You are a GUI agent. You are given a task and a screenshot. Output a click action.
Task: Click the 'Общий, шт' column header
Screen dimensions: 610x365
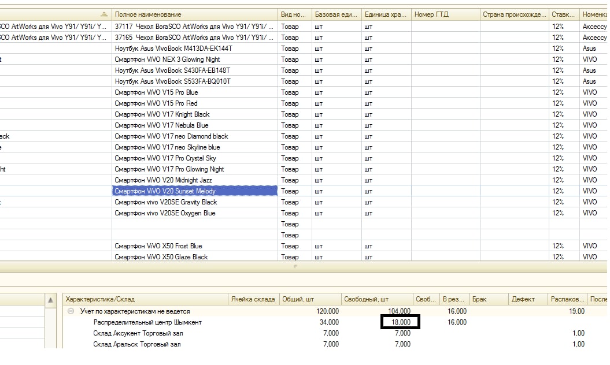point(310,299)
